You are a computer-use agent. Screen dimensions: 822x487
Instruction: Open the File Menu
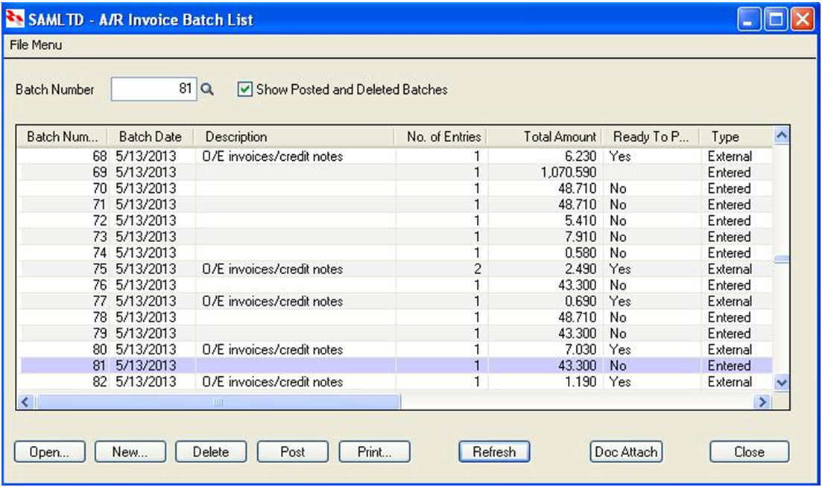(x=36, y=45)
